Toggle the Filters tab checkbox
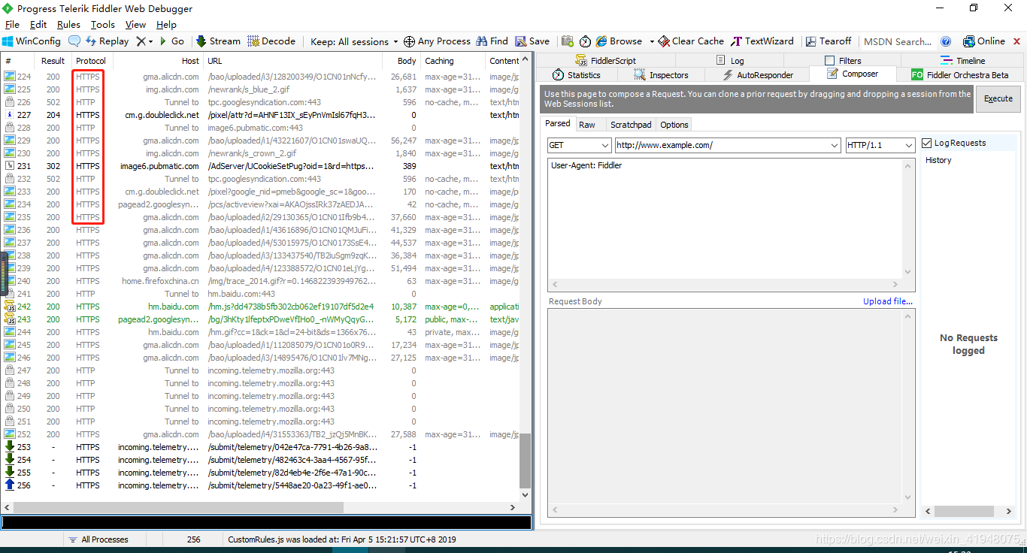The width and height of the screenshot is (1027, 553). click(x=830, y=61)
